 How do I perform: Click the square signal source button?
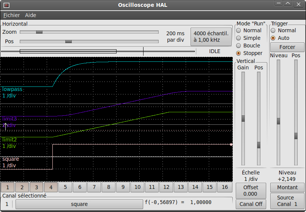(79, 204)
